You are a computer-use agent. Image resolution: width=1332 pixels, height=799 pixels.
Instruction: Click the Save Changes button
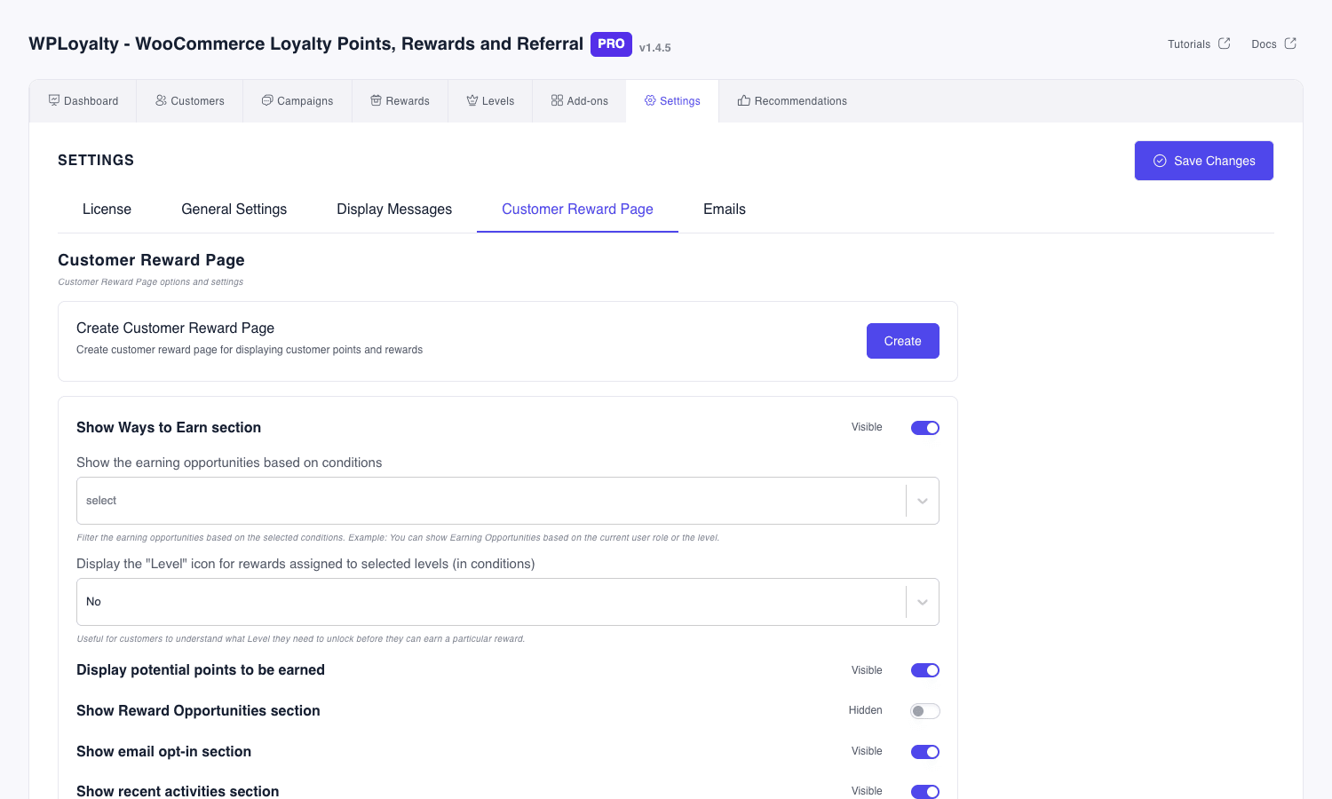[x=1204, y=161]
